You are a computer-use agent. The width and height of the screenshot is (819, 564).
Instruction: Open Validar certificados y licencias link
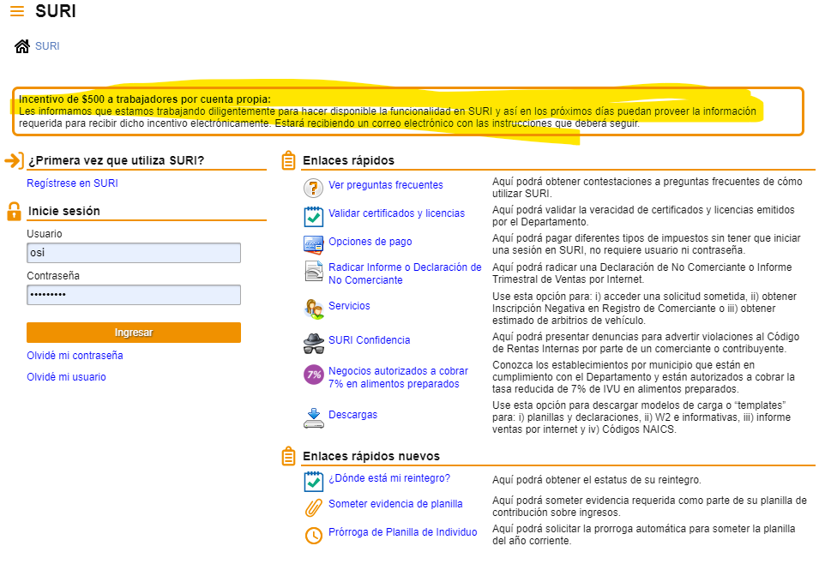pyautogui.click(x=396, y=213)
